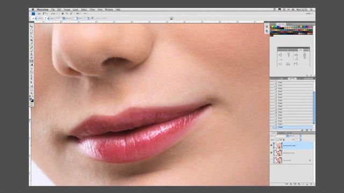344x193 pixels.
Task: Select the Background copy 2 layer thumbnail
Action: click(x=278, y=145)
